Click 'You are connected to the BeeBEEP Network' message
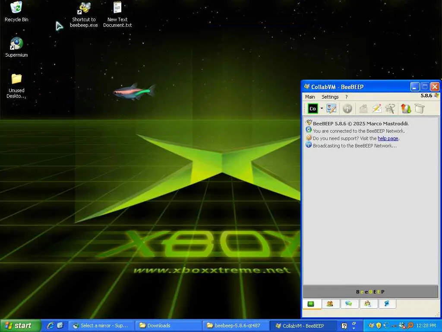Image resolution: width=442 pixels, height=332 pixels. point(359,131)
